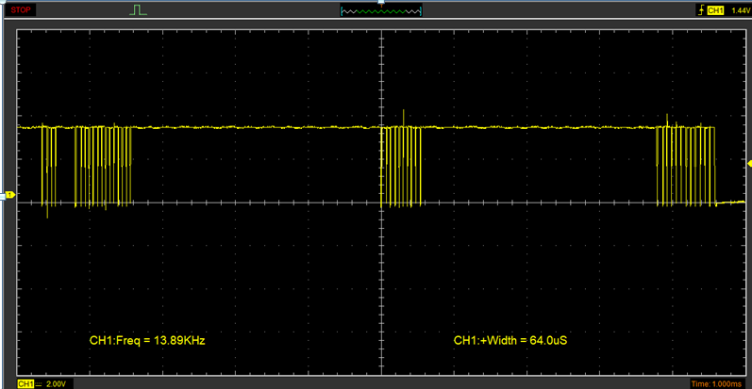This screenshot has height=389, width=752.
Task: Click the CH1 trigger source badge
Action: coord(714,9)
